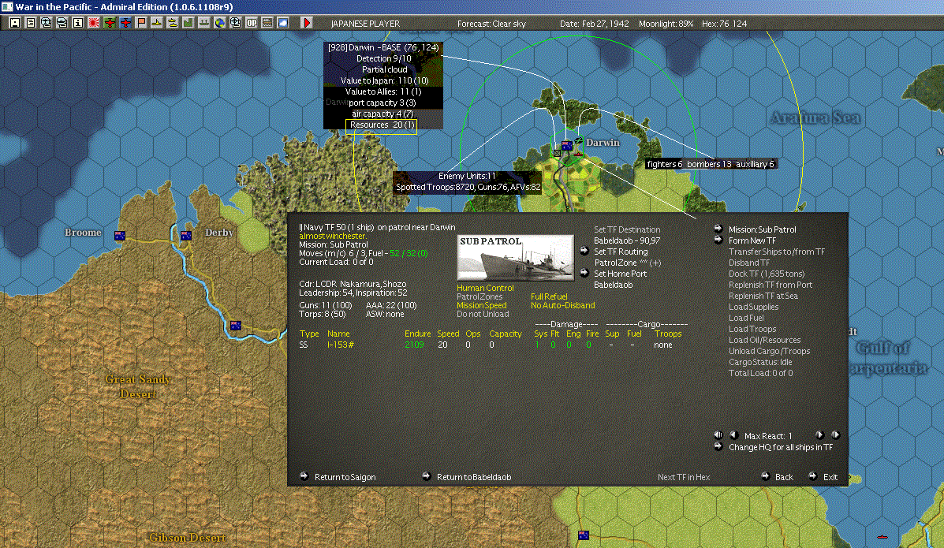
Task: Click the single yellow ship toolbar icon
Action: pos(156,23)
